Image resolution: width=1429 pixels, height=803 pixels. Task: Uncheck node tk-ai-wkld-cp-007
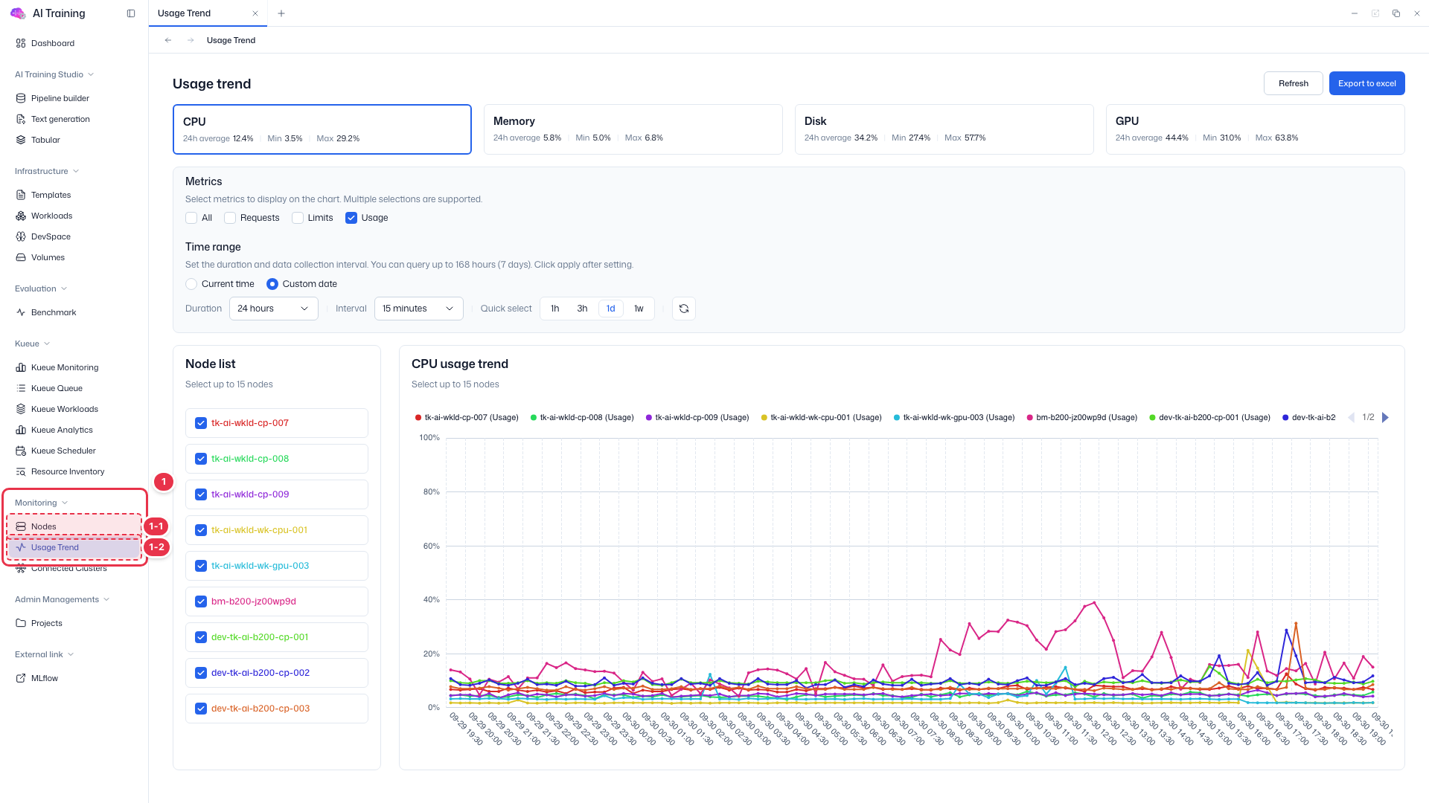(x=201, y=423)
